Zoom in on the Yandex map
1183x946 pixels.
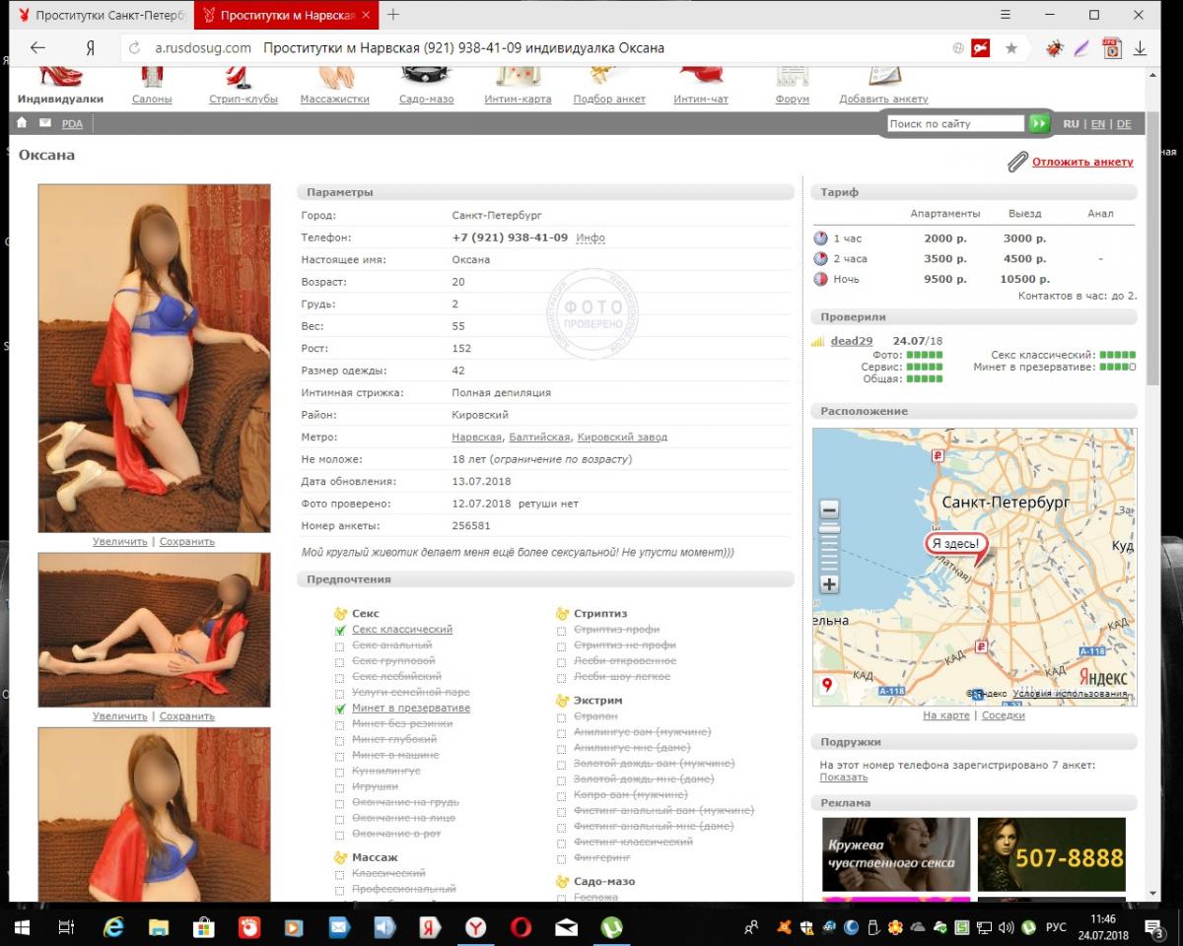[829, 584]
